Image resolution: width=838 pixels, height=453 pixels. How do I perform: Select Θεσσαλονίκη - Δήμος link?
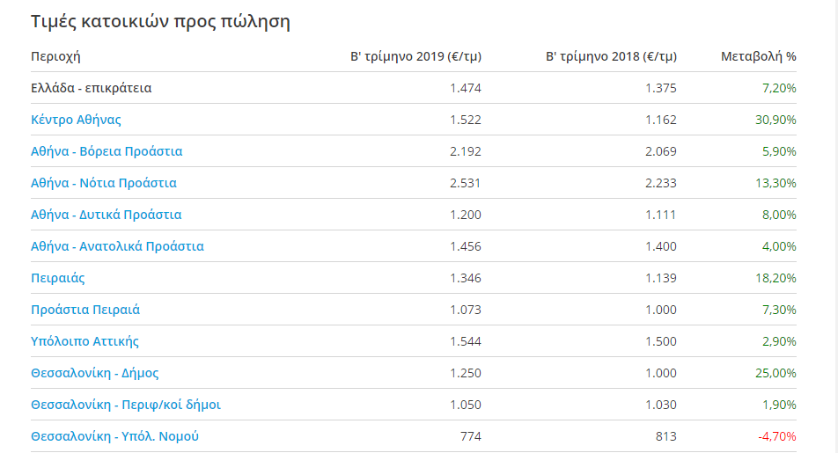[x=95, y=373]
